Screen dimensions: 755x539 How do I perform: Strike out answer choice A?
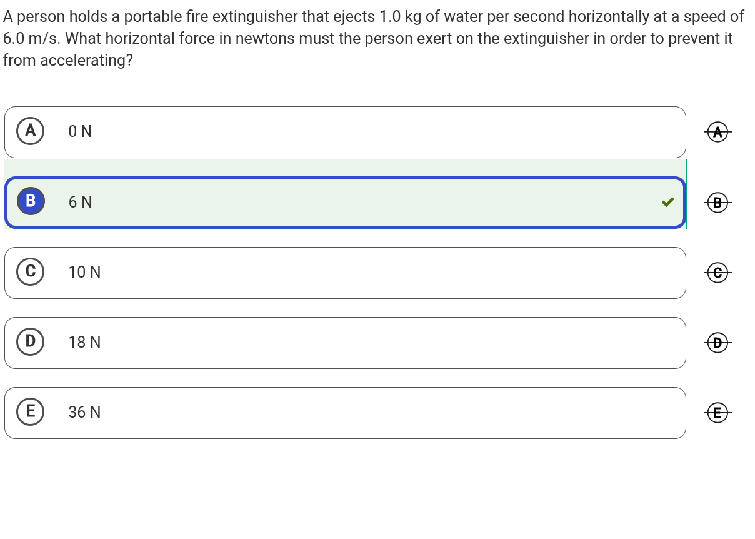click(x=718, y=132)
